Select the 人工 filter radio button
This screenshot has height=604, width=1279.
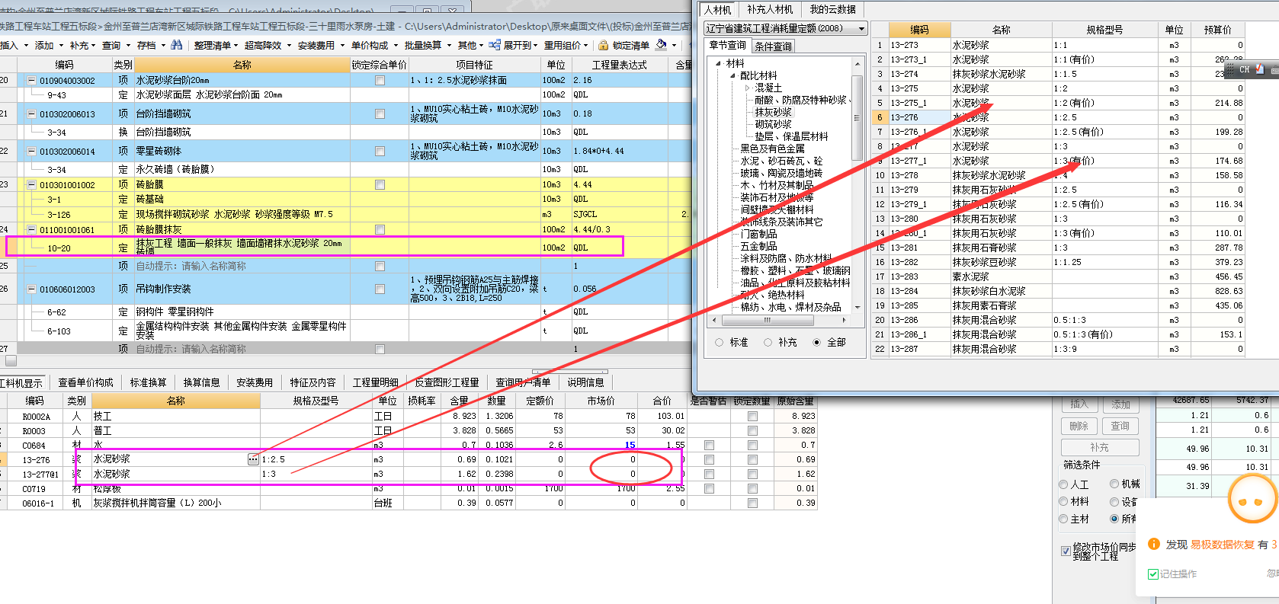tap(1063, 484)
